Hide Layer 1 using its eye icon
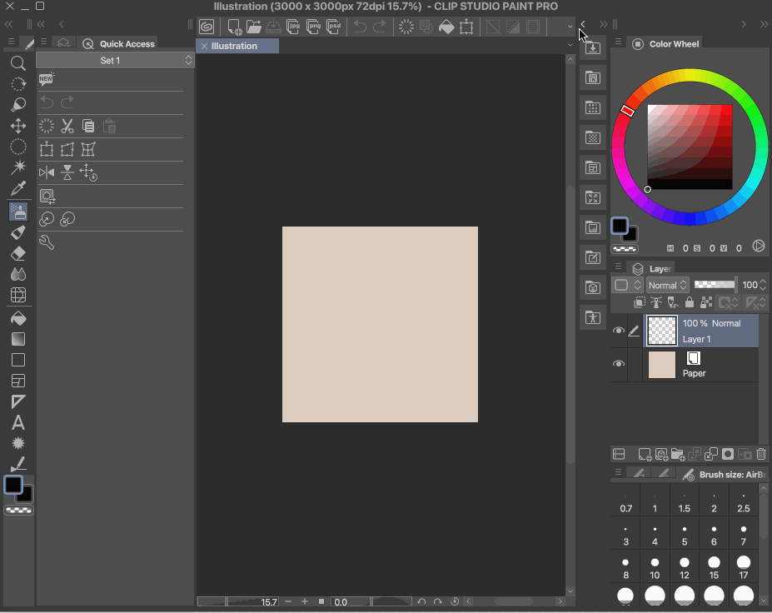772x613 pixels. pos(619,331)
